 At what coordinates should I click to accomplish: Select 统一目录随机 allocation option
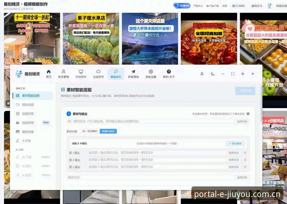90,131
